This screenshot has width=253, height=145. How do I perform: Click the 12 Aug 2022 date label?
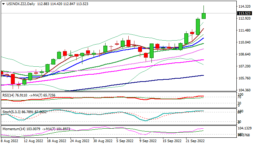tap(33, 141)
